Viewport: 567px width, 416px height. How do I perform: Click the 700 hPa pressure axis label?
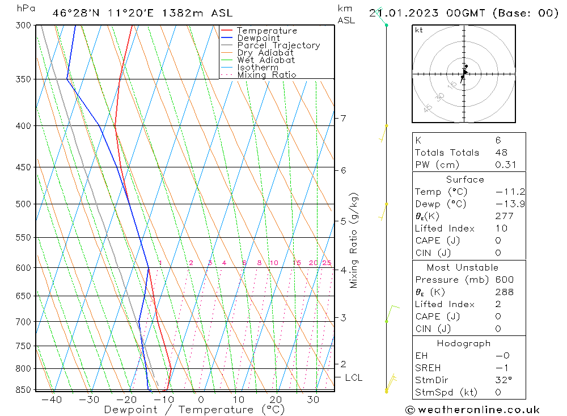(x=23, y=322)
